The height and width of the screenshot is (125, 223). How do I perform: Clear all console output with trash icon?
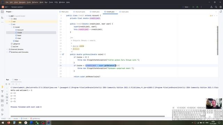tap(7, 103)
